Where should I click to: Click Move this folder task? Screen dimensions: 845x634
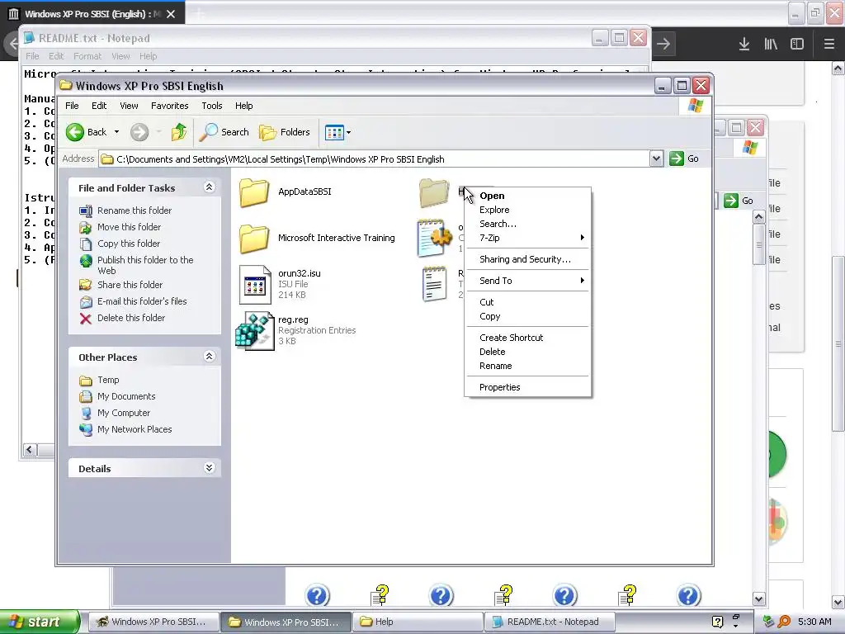(x=129, y=227)
